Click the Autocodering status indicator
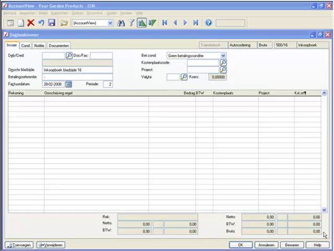The image size is (334, 251). 242,45
